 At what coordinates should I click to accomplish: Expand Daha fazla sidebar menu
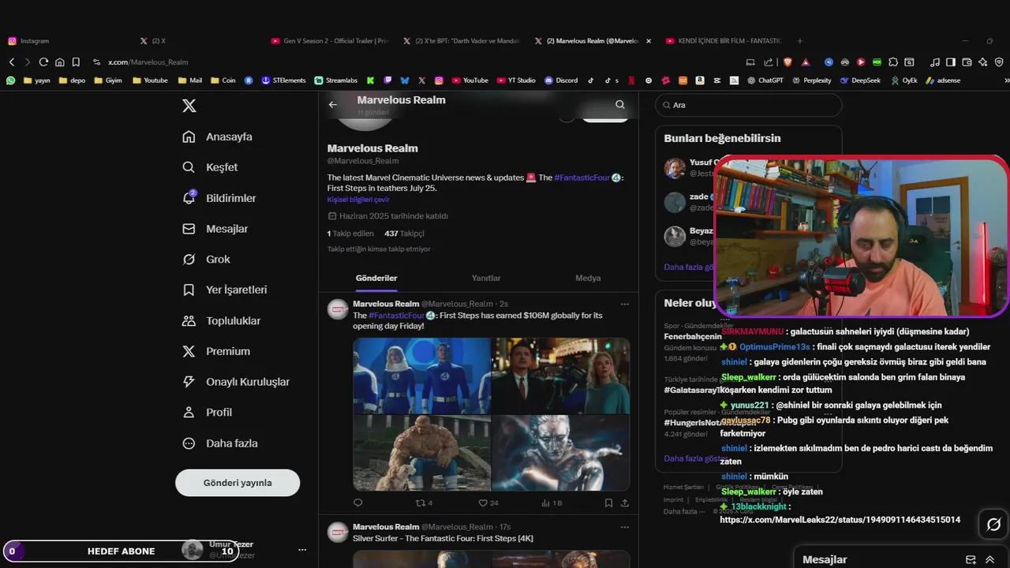(220, 443)
